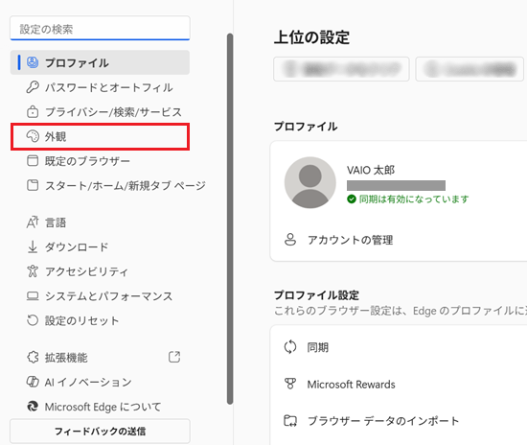Click the green sync-enabled checkmark icon
The width and height of the screenshot is (527, 445).
pos(352,199)
